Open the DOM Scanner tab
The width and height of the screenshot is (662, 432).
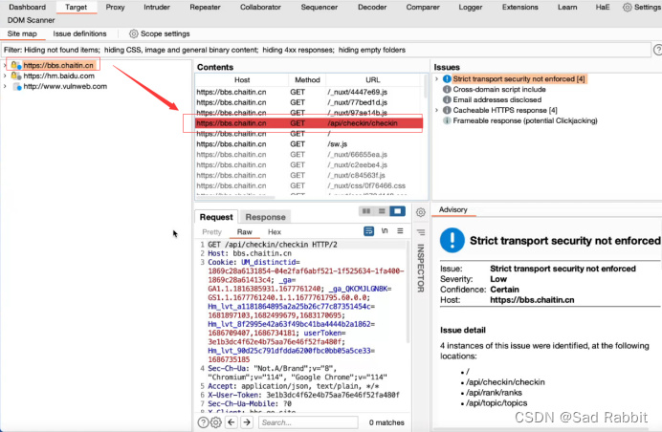coord(32,20)
